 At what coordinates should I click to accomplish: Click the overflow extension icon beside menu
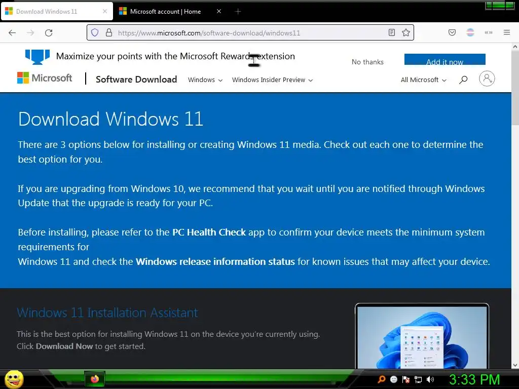pyautogui.click(x=489, y=32)
